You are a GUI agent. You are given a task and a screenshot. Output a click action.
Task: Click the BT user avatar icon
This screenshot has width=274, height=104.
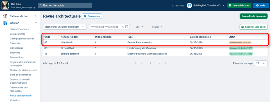pyautogui.click(x=189, y=5)
